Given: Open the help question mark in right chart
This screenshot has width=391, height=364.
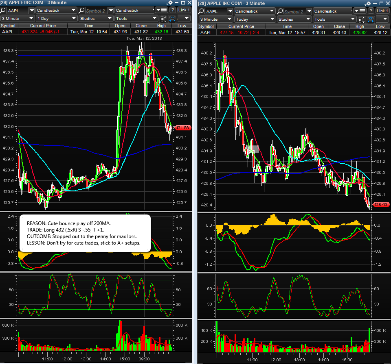Looking at the screenshot, I should (371, 11).
